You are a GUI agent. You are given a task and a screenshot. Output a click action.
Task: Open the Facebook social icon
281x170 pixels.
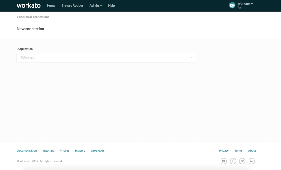pyautogui.click(x=233, y=161)
